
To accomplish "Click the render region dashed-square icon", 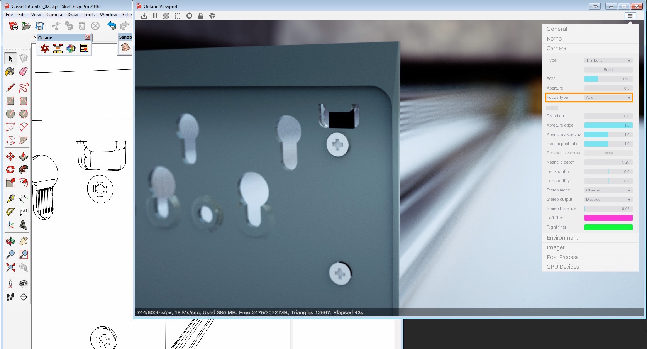I will coord(178,16).
